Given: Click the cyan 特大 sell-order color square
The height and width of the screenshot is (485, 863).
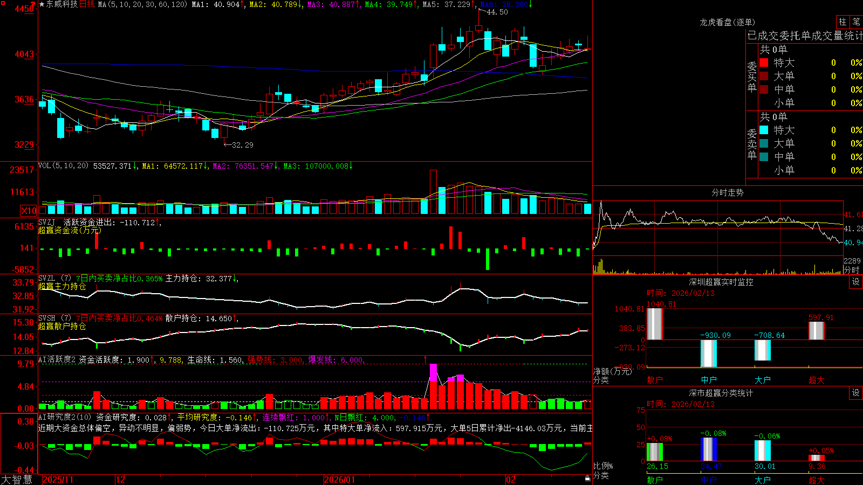Looking at the screenshot, I should pos(764,130).
